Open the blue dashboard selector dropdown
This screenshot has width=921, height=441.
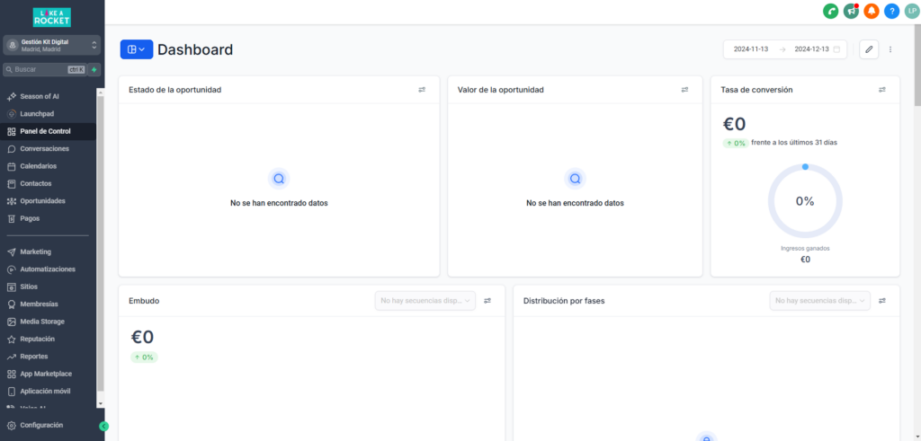[x=137, y=49]
